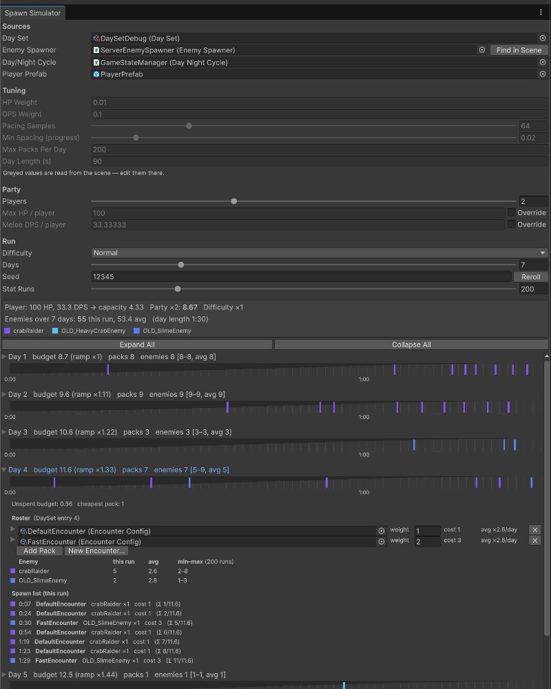The height and width of the screenshot is (689, 551).
Task: Click the FastEncounter weight field
Action: pyautogui.click(x=427, y=542)
